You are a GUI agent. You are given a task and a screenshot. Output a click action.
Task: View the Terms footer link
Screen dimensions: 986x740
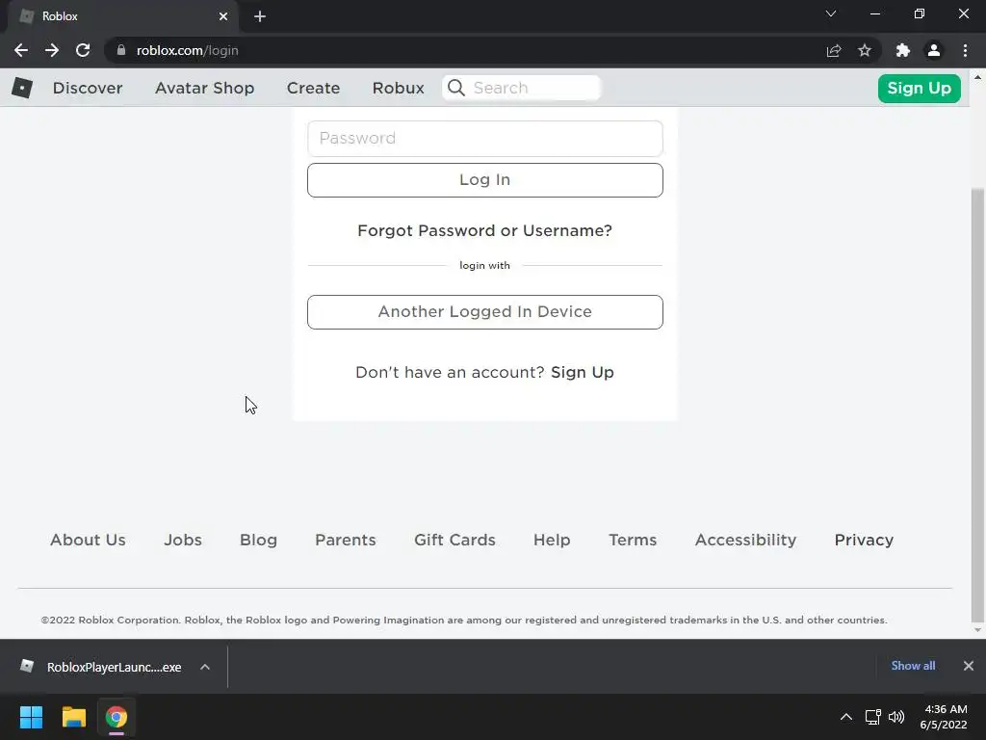633,540
